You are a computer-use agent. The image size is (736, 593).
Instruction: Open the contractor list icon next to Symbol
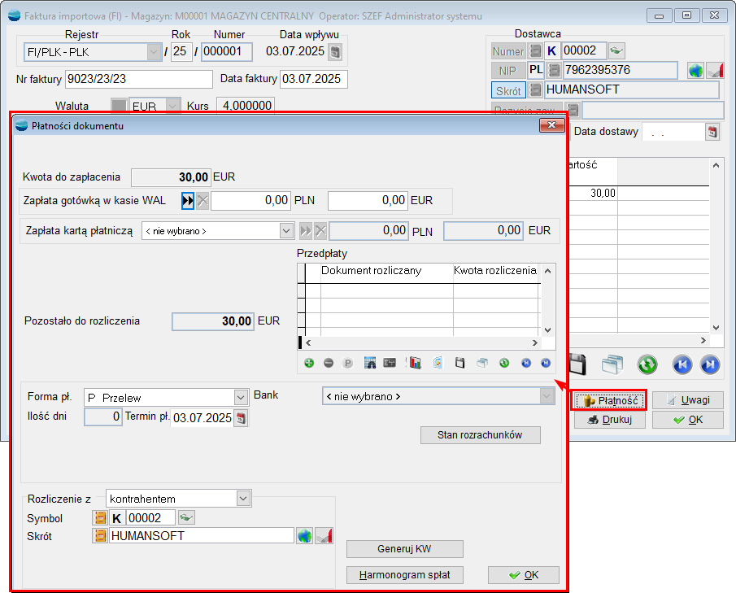click(x=99, y=518)
